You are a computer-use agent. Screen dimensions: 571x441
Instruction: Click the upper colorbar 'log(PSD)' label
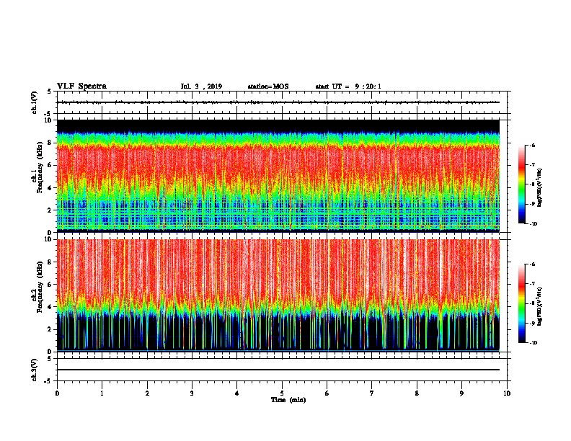[x=540, y=187]
